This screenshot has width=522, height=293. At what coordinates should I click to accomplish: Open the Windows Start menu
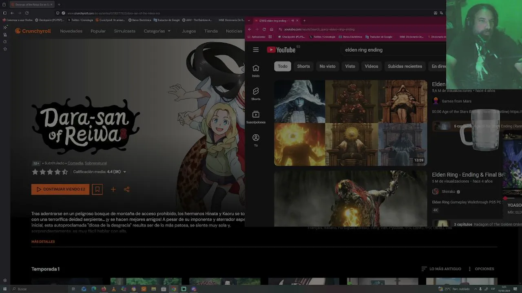[x=5, y=289]
